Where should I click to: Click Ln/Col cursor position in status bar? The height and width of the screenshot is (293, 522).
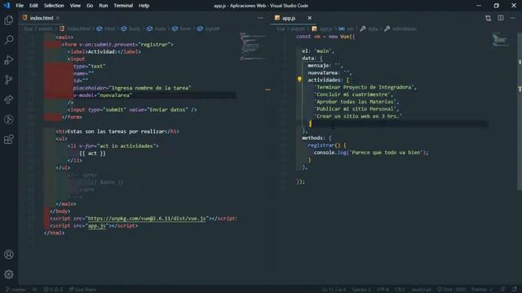[x=334, y=290]
